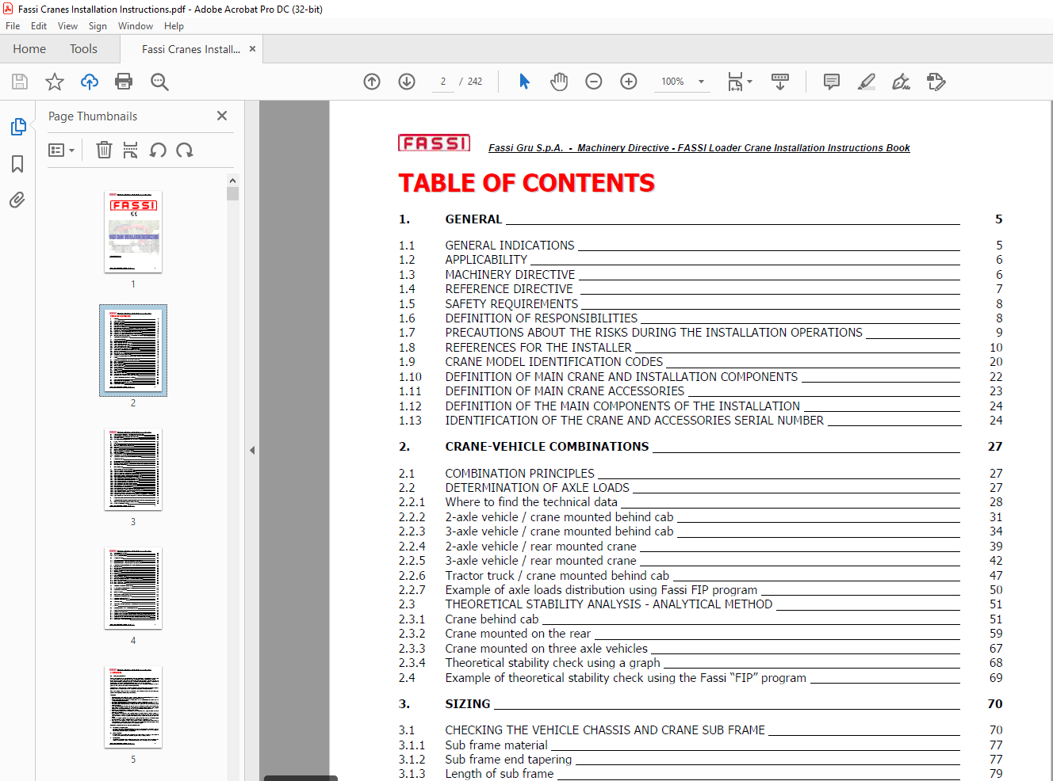Add a comment sticky note
The image size is (1053, 781).
[x=832, y=82]
